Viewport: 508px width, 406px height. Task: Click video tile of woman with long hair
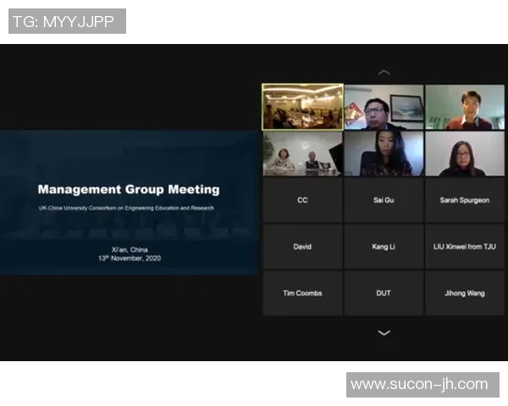pos(383,153)
